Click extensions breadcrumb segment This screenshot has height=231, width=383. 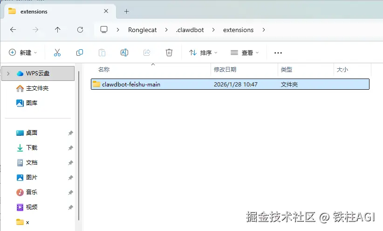(238, 30)
